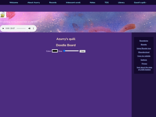
Task: Clear the doodle board
Action: pos(82,51)
